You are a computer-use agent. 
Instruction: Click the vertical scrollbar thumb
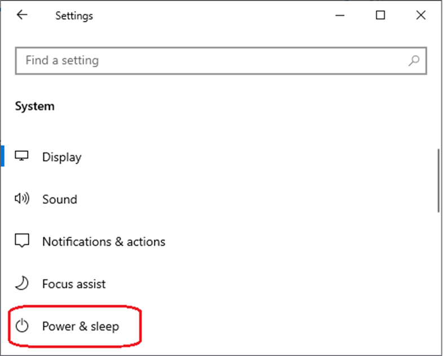438,181
